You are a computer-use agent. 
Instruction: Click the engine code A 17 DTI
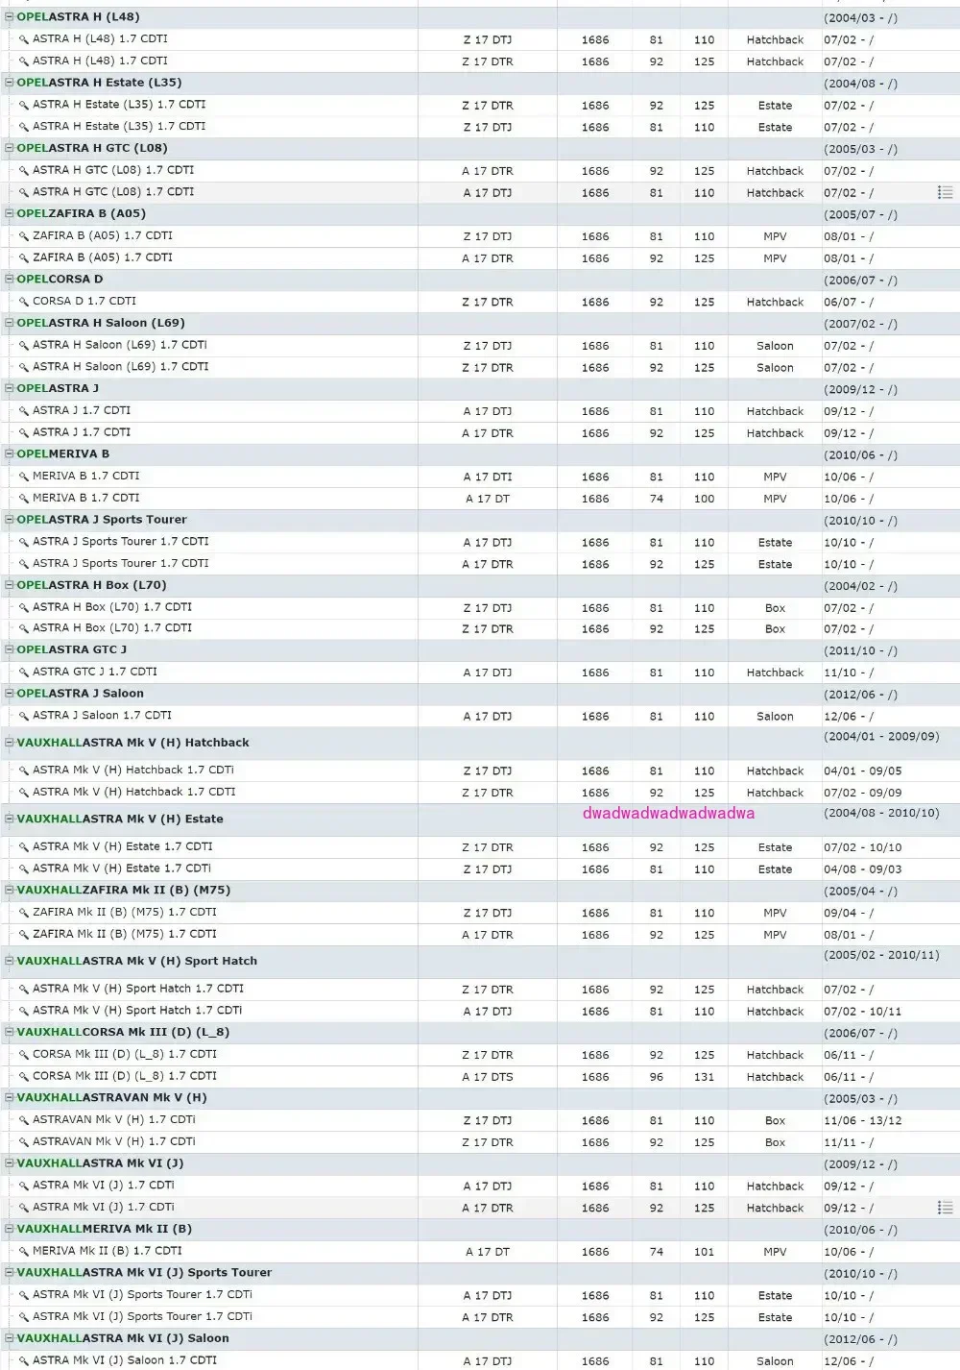(x=488, y=477)
